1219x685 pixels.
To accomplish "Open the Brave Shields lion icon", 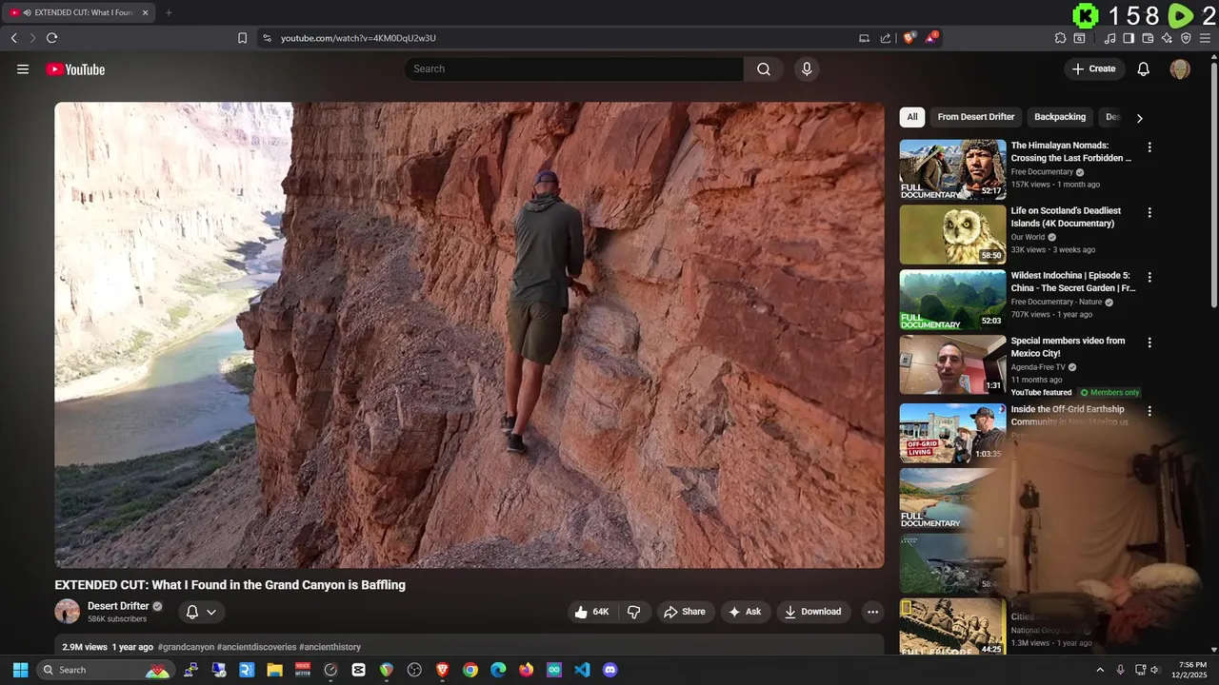I will click(x=909, y=38).
